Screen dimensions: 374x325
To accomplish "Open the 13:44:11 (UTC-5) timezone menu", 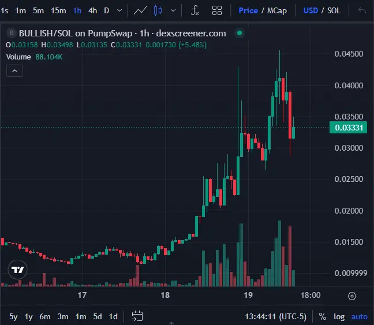I will [276, 317].
